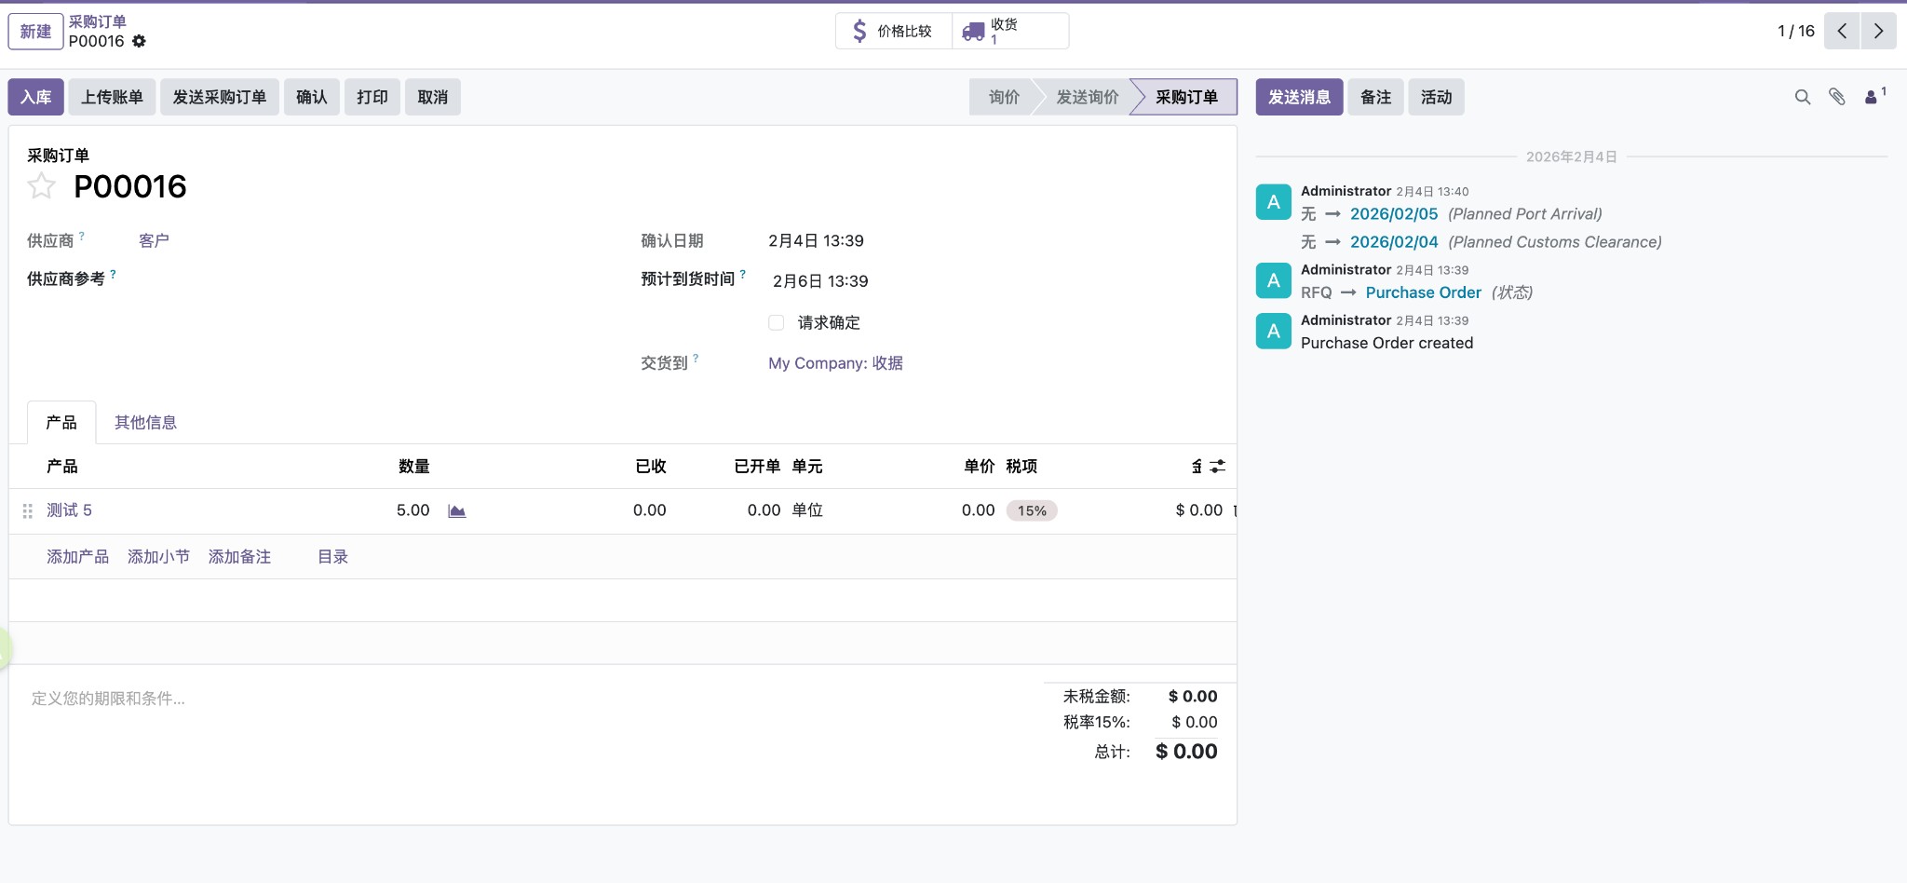Open the column options adjust icon in table header
Screen dimensions: 1907x883
click(x=1217, y=466)
